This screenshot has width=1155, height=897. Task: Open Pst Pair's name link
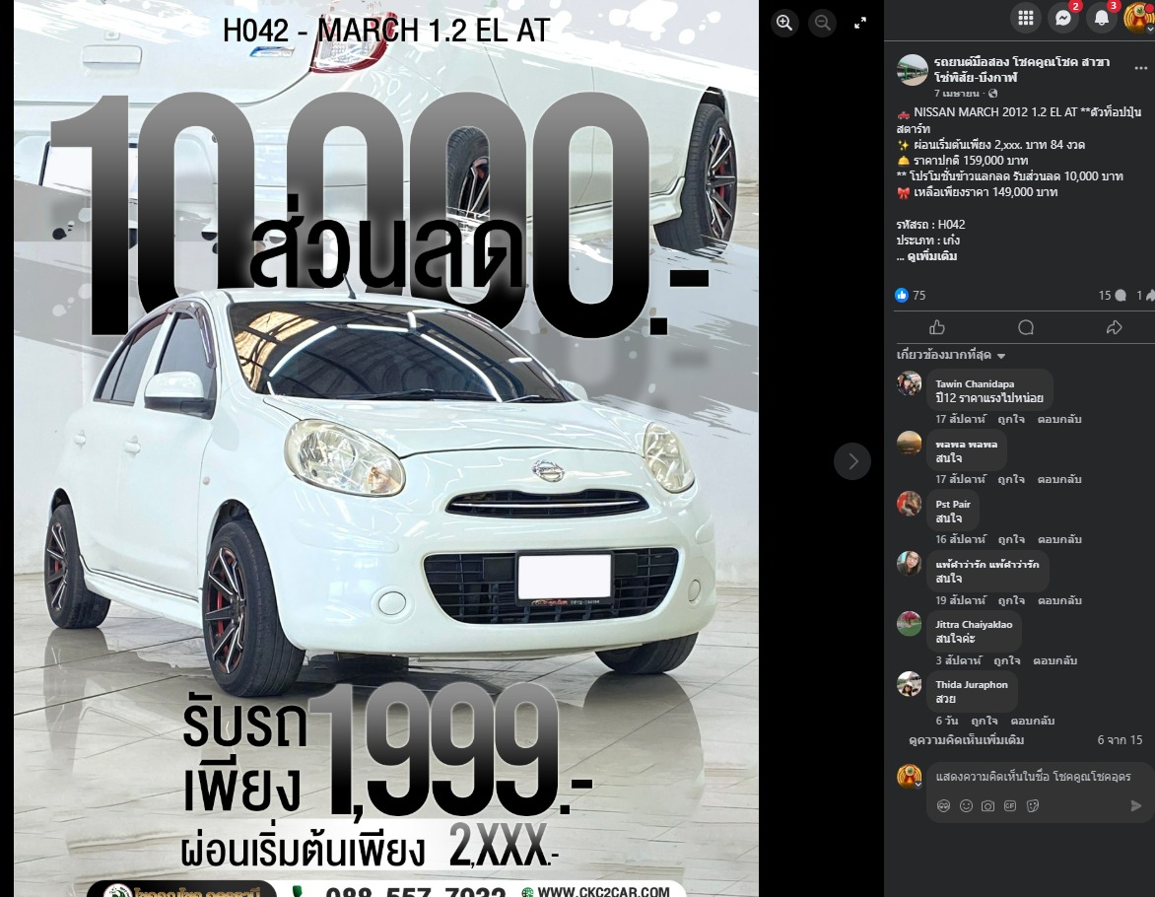click(x=953, y=504)
